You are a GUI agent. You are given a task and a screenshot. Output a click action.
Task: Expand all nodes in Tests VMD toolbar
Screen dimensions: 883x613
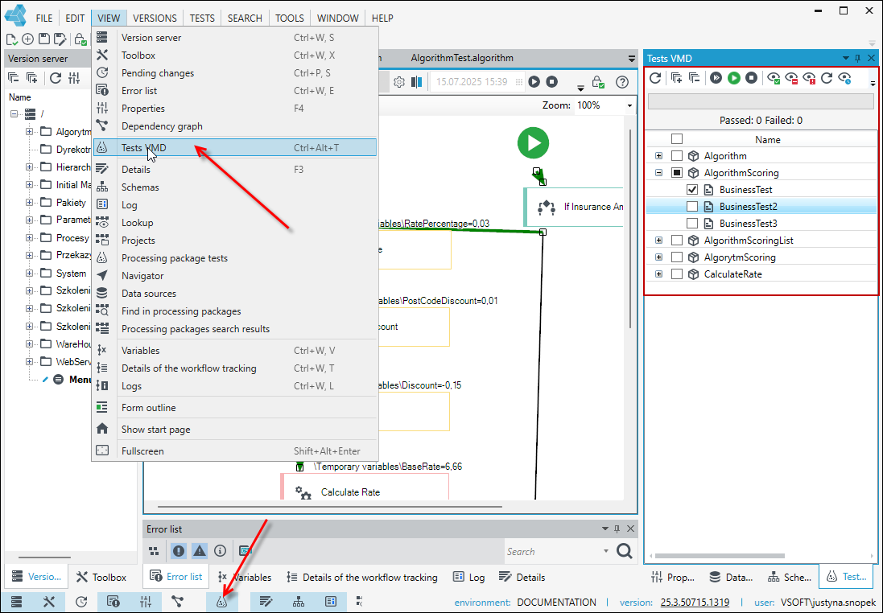(676, 78)
